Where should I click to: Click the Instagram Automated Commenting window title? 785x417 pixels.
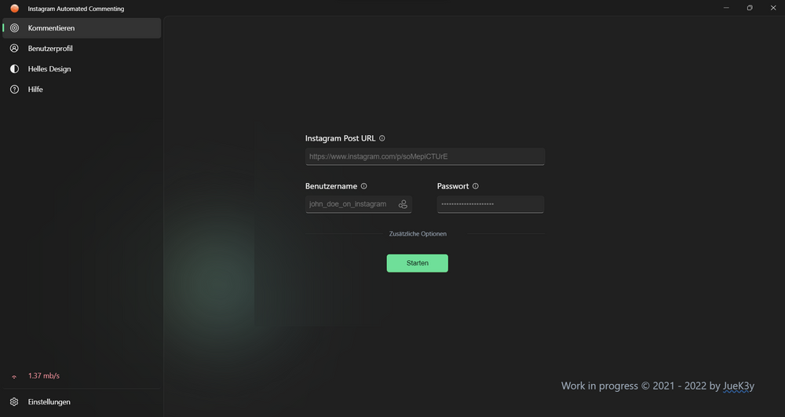[76, 9]
